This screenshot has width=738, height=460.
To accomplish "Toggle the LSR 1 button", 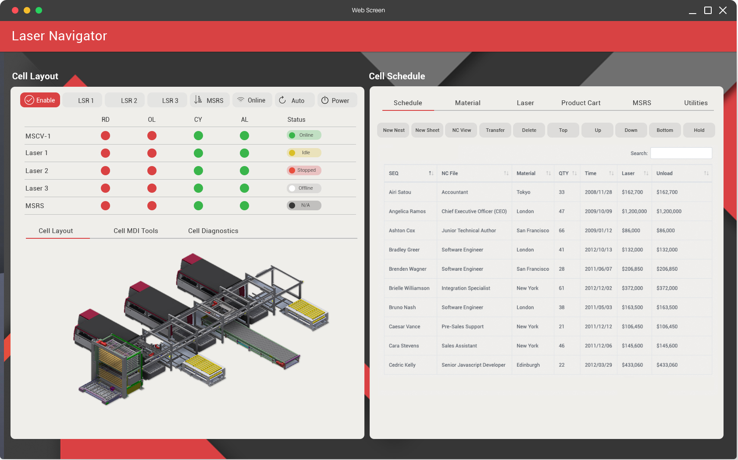I will [82, 100].
